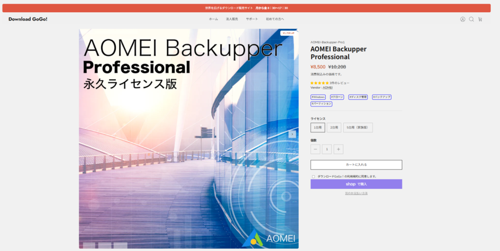500x251 pixels.
Task: Advance to next product image arrow
Action: [x=292, y=134]
